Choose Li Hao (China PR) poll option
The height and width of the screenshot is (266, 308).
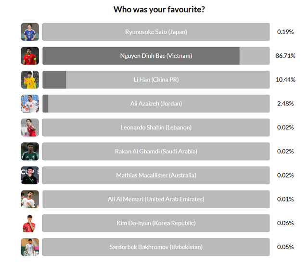pos(156,79)
